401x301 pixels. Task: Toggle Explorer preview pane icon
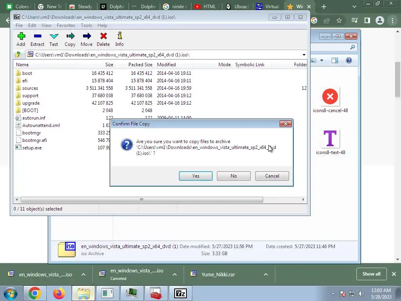coord(335,60)
